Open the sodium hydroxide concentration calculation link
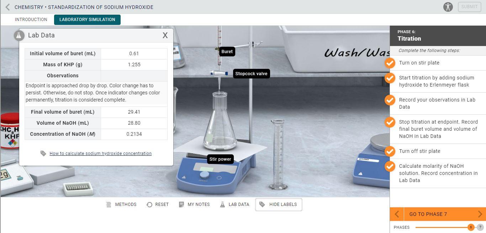Viewport: 486px width, 233px height. [x=100, y=153]
